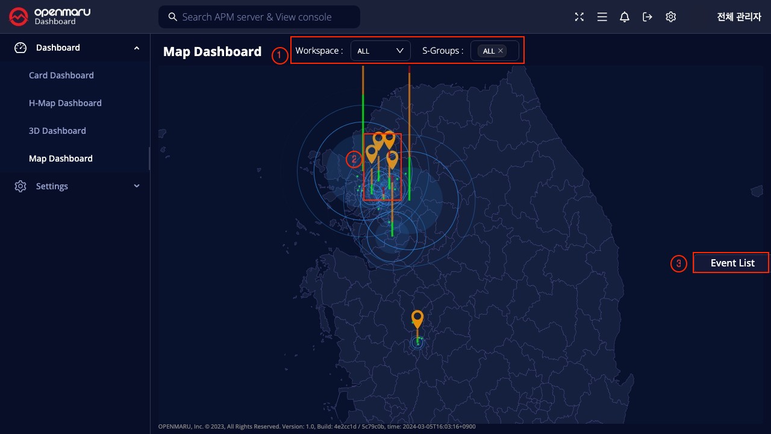Click the search magnifier icon
This screenshot has width=771, height=434.
pos(172,17)
